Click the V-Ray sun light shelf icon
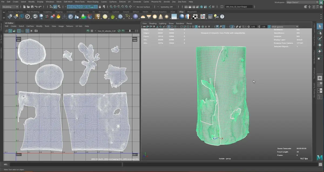 pos(167,16)
